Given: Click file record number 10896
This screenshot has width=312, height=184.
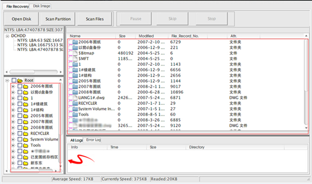Looking at the screenshot, I should (177, 92).
